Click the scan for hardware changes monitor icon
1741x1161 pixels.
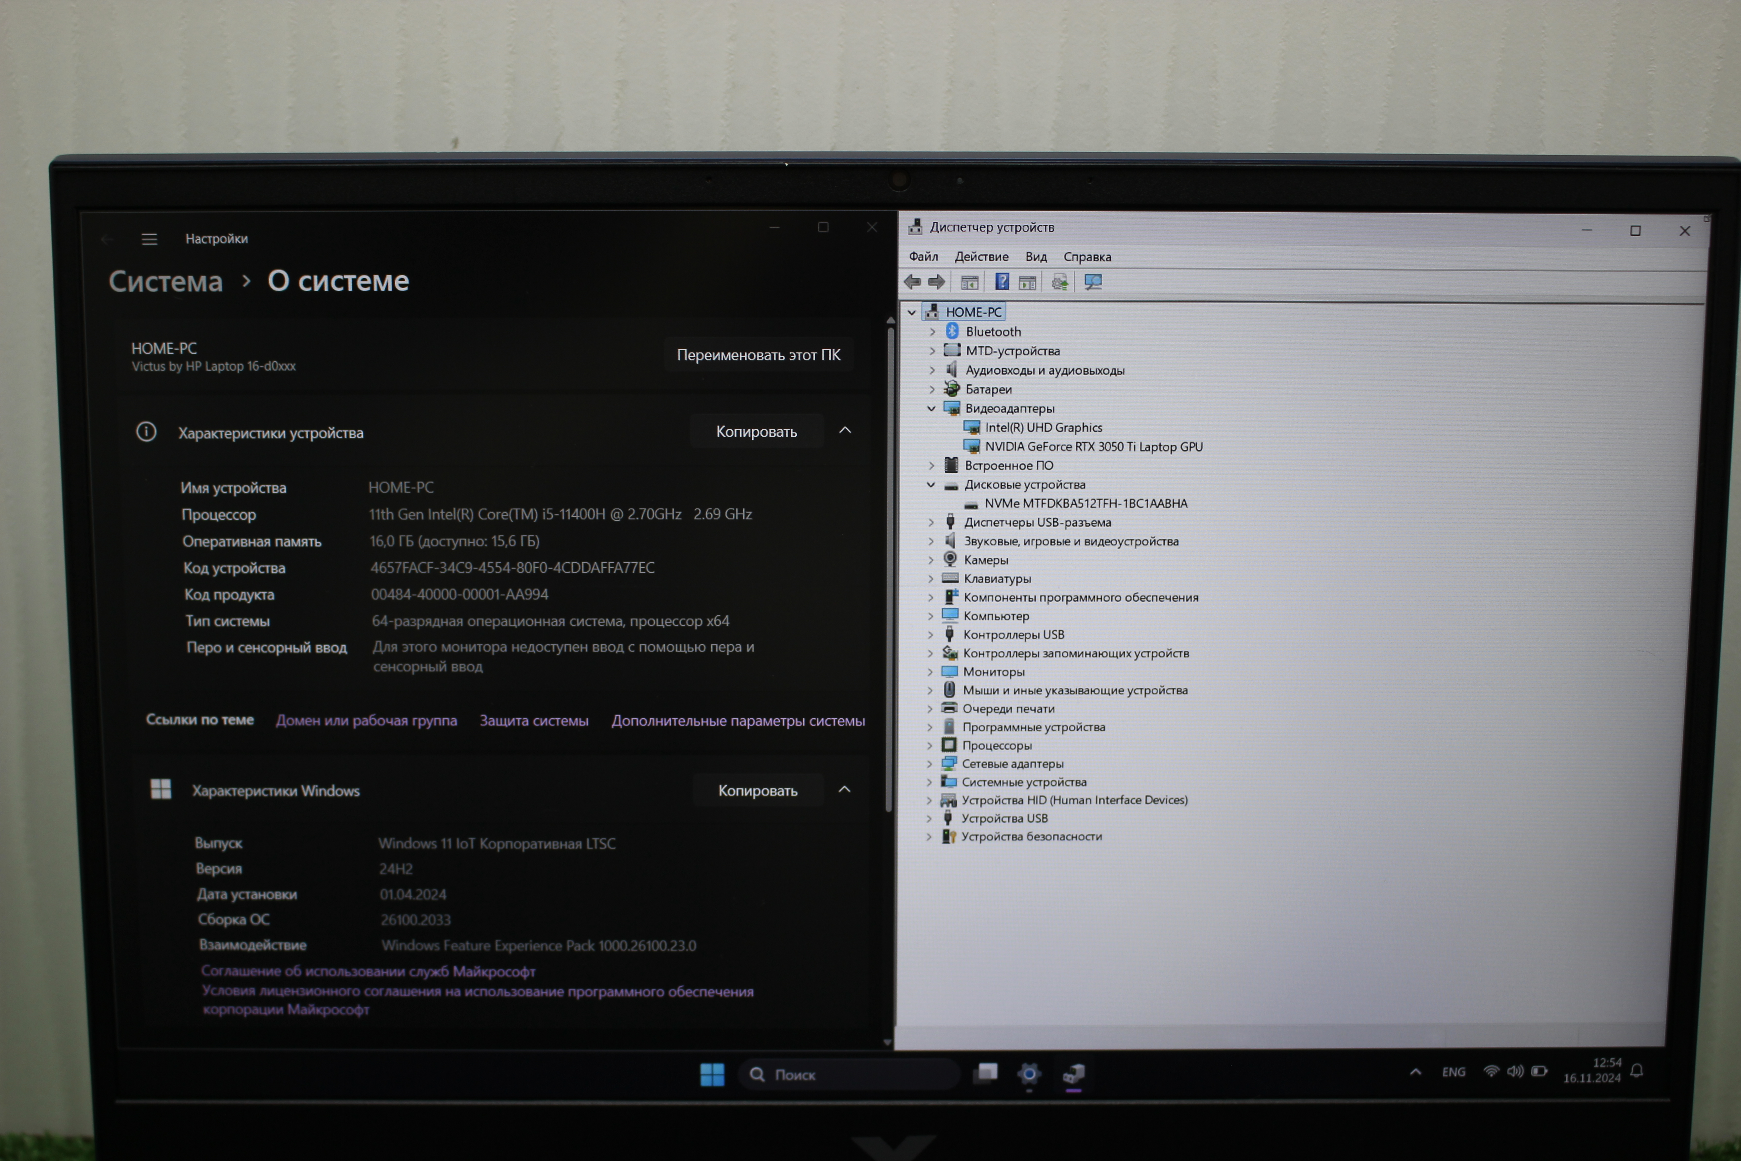click(1092, 282)
